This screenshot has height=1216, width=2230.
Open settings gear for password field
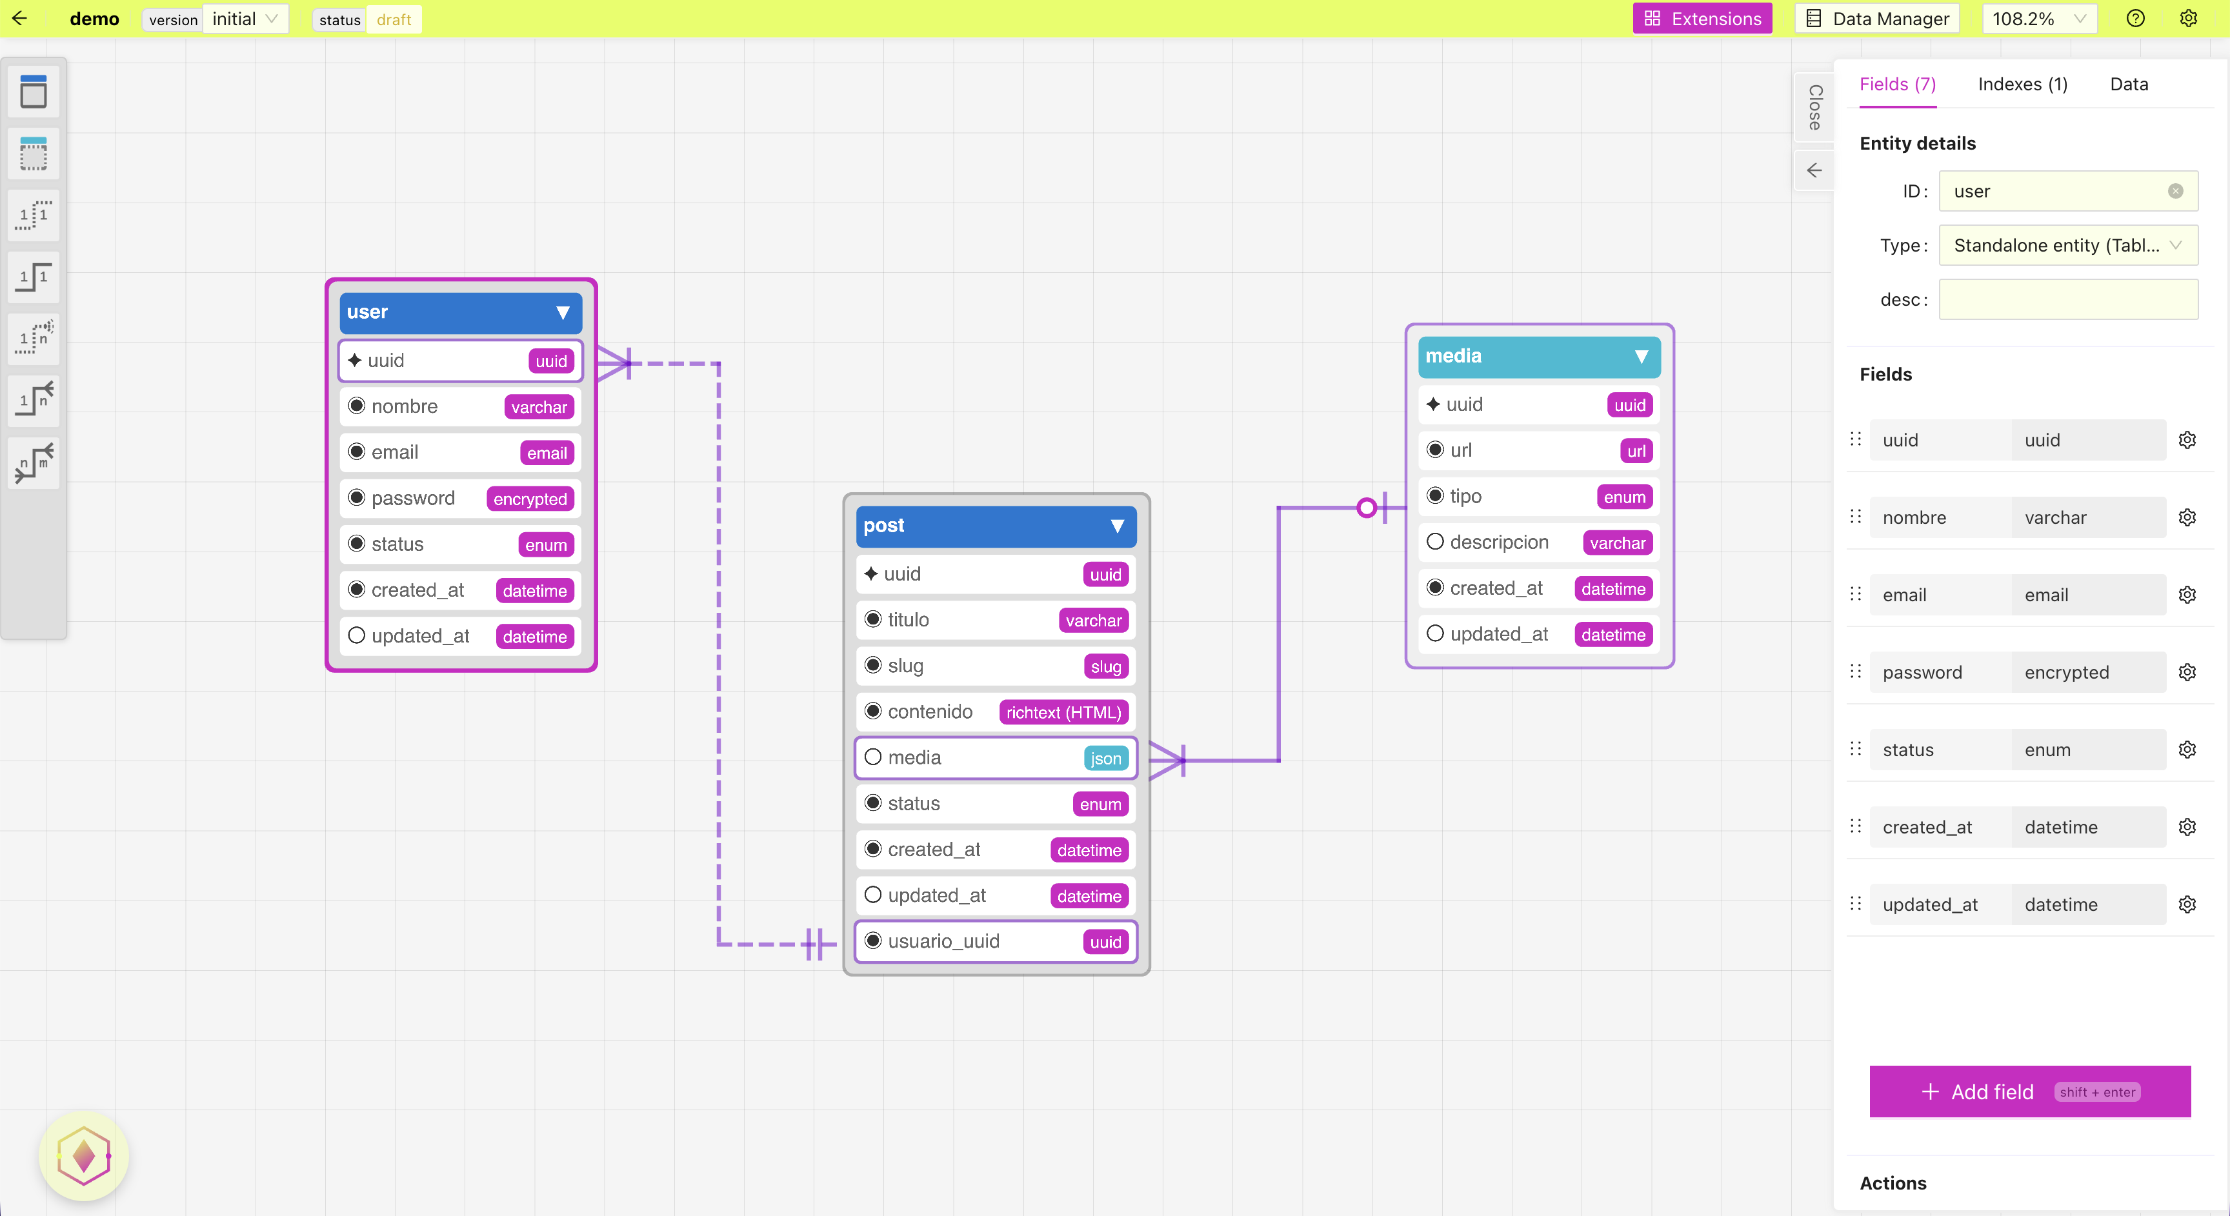(2187, 672)
